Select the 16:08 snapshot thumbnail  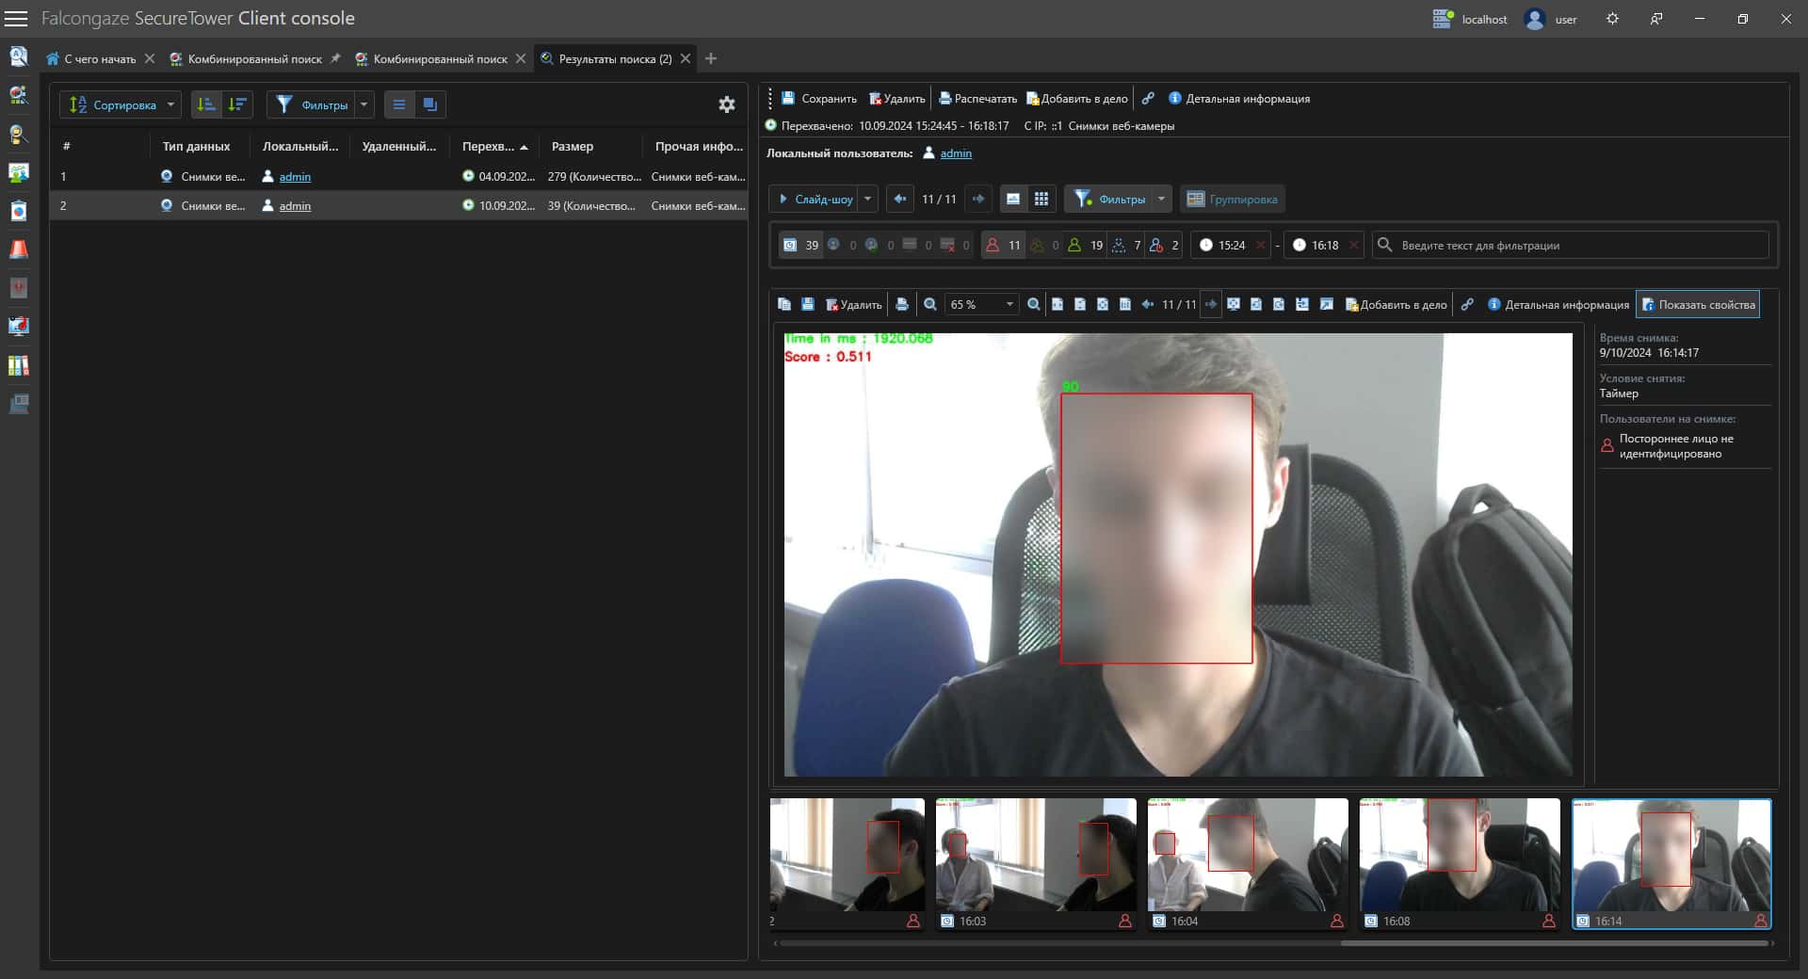pyautogui.click(x=1460, y=863)
